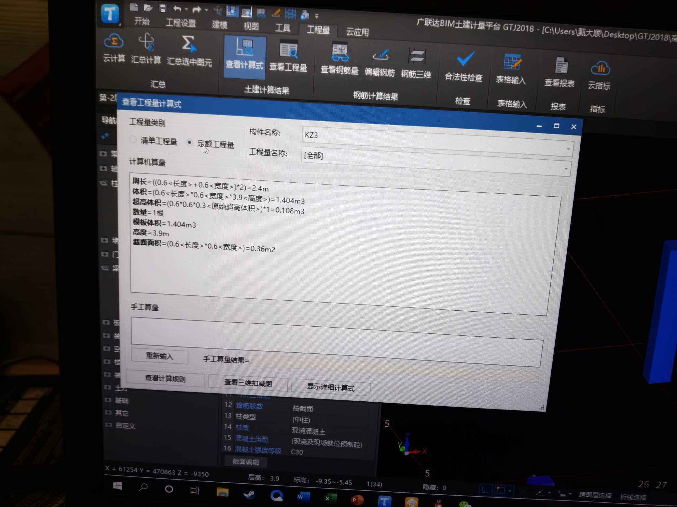Expand the 土方 tree node
This screenshot has height=507, width=677.
[x=107, y=387]
